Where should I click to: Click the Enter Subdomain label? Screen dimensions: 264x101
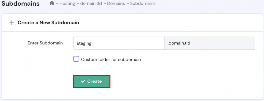(45, 43)
